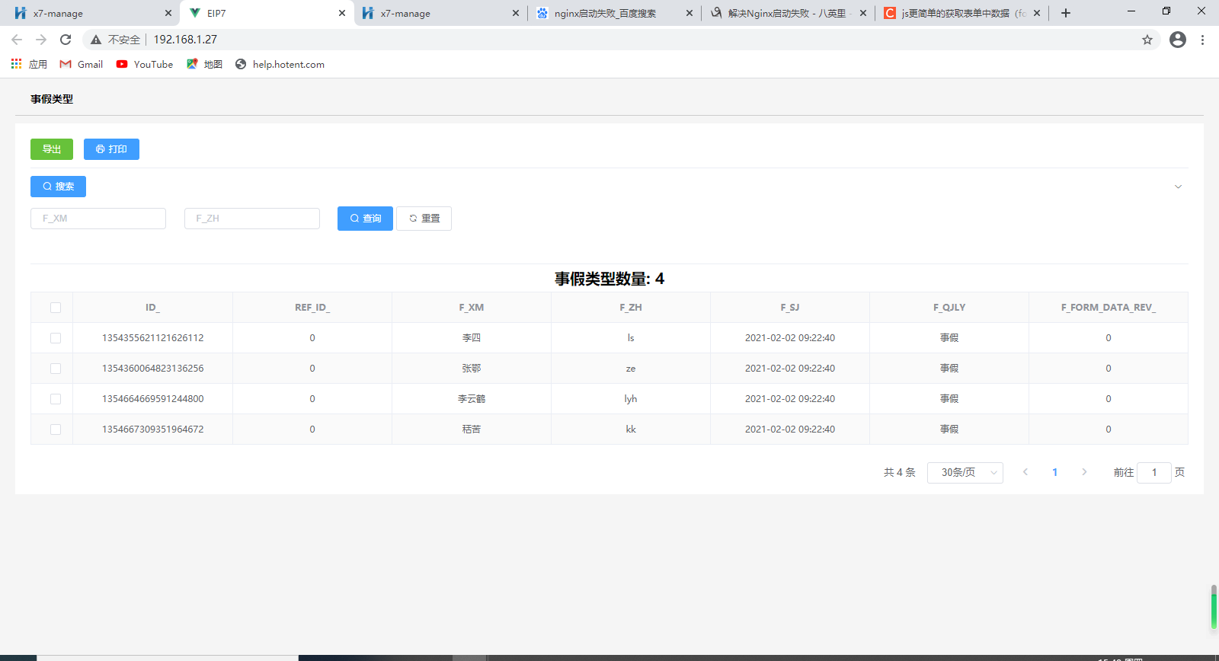Image resolution: width=1219 pixels, height=661 pixels.
Task: Toggle the select-all header checkbox
Action: pos(56,308)
